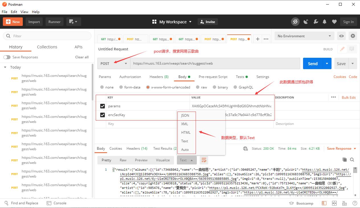This screenshot has height=208, width=360.
Task: Click the network globe icon near Status
Action: point(246,149)
